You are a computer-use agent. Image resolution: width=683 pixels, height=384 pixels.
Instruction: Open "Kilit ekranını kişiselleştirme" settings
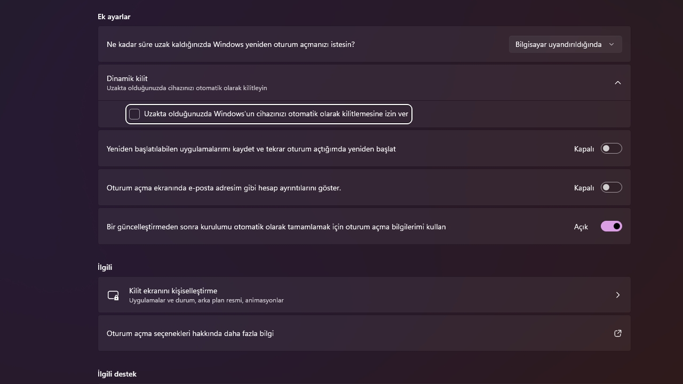(x=173, y=291)
